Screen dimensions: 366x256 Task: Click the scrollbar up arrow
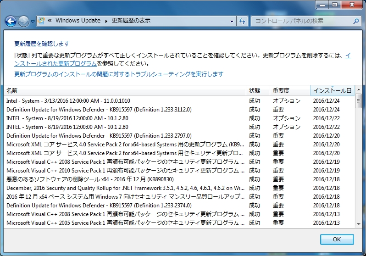(359, 89)
